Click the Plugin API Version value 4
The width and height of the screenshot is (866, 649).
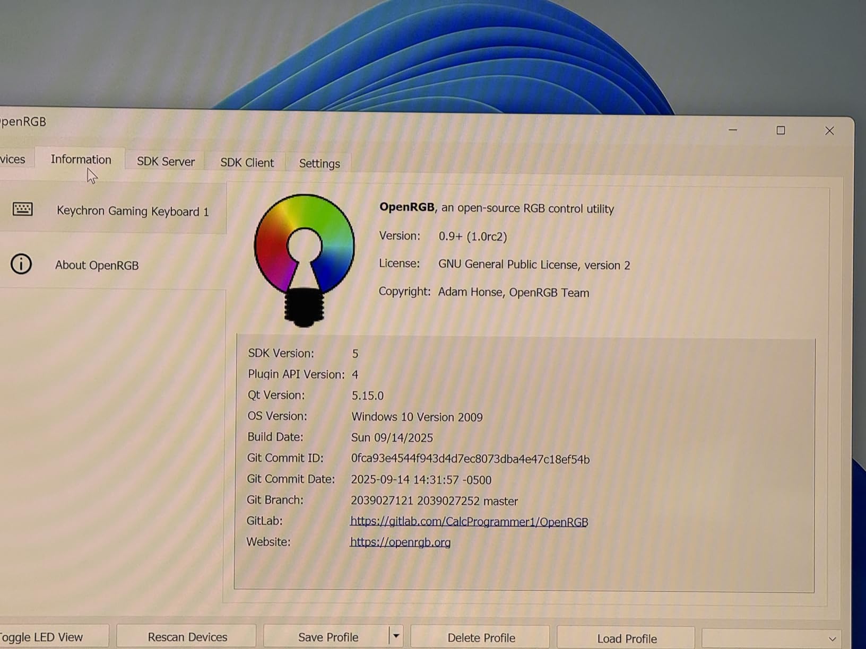355,375
